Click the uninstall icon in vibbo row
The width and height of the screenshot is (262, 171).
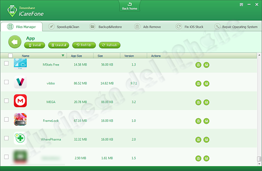[198, 83]
